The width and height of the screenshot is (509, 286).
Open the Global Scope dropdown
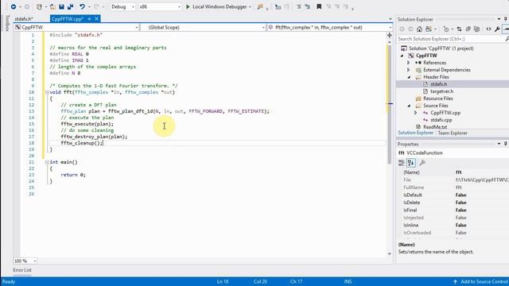(204, 27)
